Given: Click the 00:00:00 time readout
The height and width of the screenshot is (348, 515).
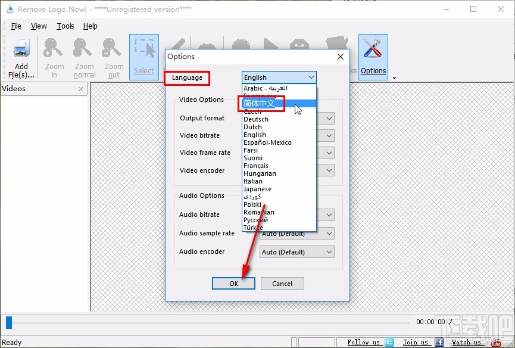Looking at the screenshot, I should [x=430, y=322].
